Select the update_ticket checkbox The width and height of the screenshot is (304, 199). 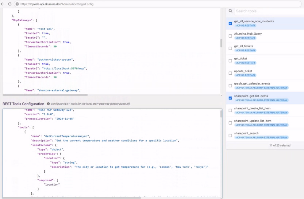[230, 73]
